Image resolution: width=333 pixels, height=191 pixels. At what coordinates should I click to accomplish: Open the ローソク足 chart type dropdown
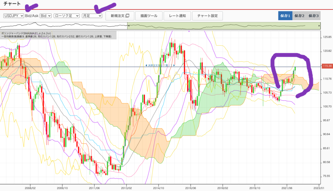point(66,16)
